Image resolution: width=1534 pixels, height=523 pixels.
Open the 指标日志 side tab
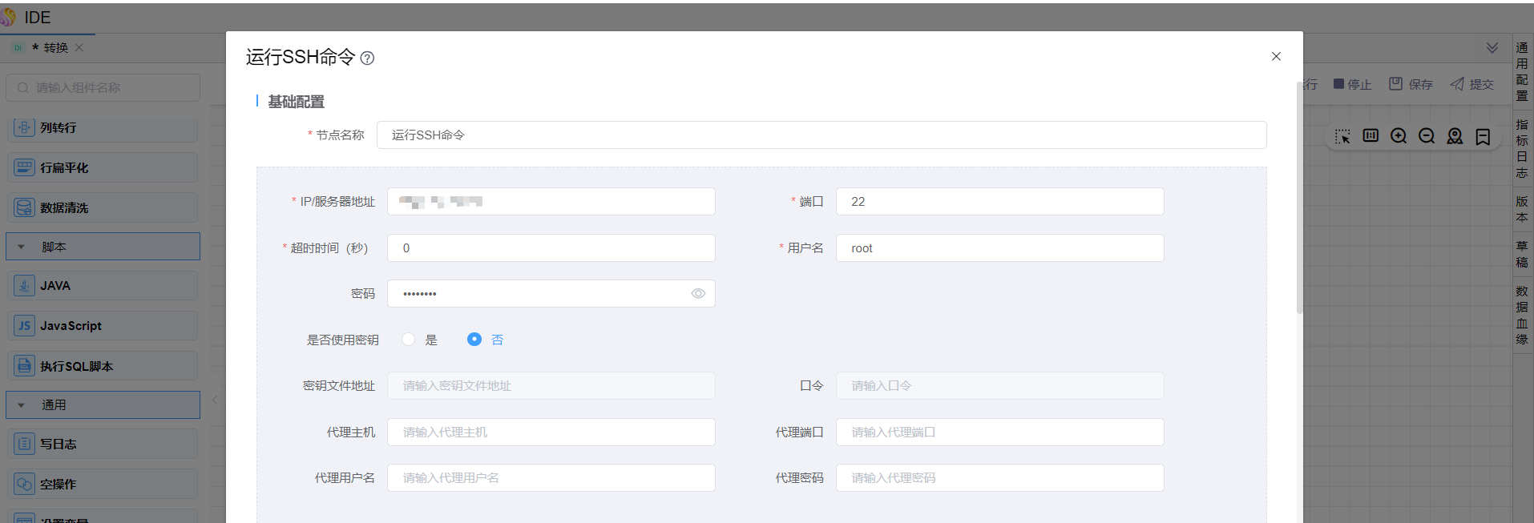1522,148
